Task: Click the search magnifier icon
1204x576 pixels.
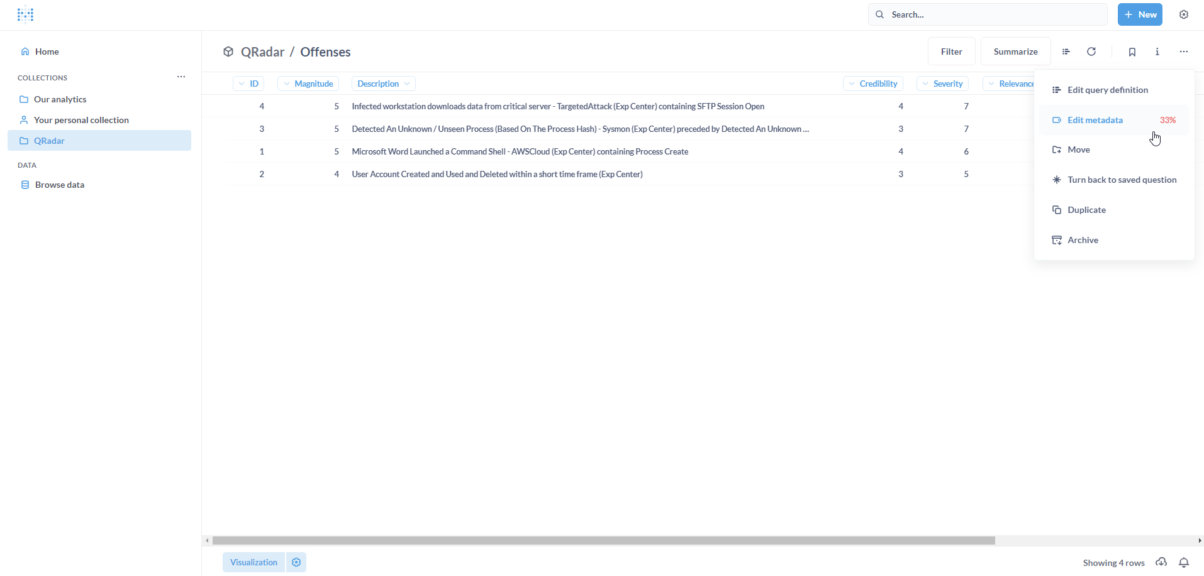Action: (879, 14)
